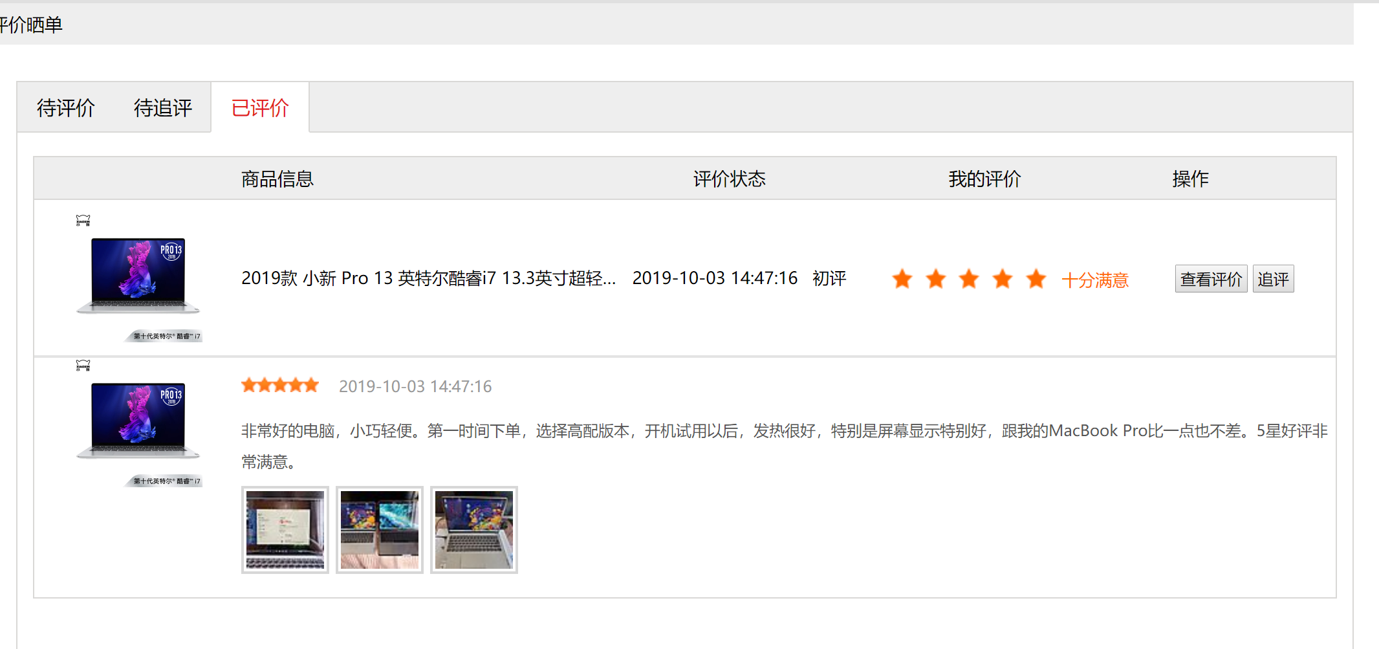
Task: Click the fifth orange rating star
Action: click(x=1036, y=279)
